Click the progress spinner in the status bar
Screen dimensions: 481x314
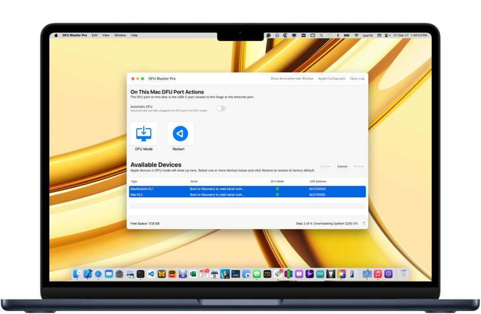(x=364, y=223)
